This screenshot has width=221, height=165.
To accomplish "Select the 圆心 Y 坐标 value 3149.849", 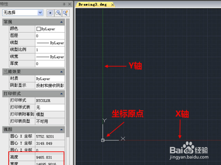I will pyautogui.click(x=50, y=143).
